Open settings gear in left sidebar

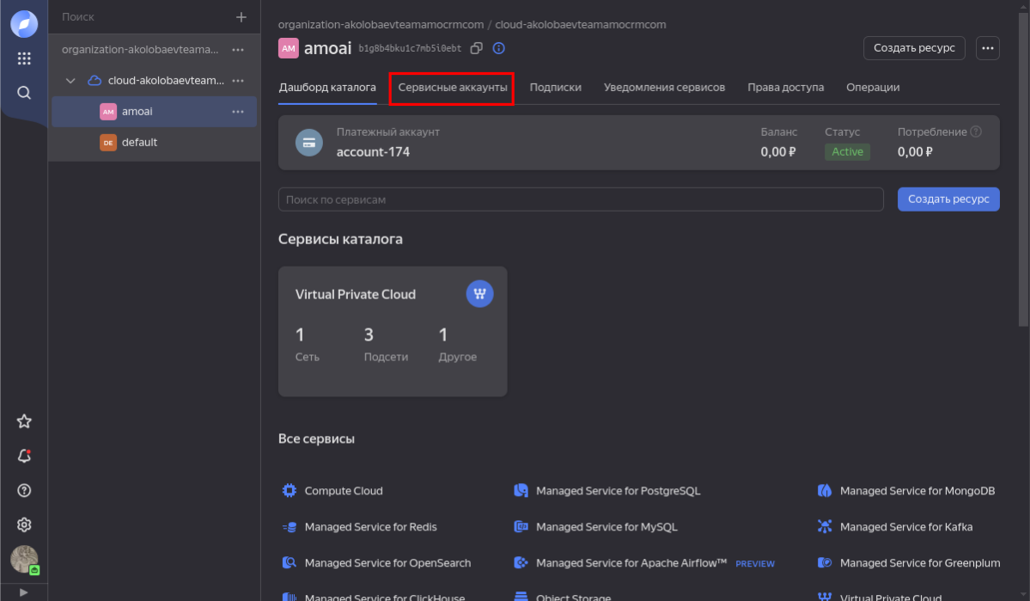[x=24, y=524]
